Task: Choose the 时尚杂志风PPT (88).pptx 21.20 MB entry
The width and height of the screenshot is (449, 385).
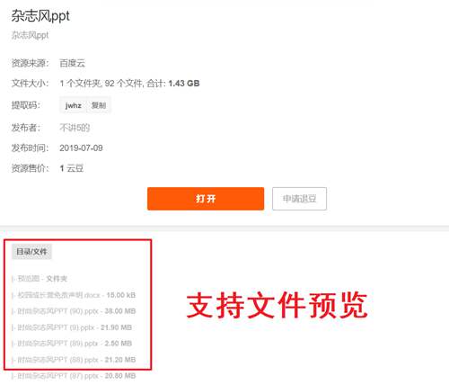Action: tap(74, 360)
